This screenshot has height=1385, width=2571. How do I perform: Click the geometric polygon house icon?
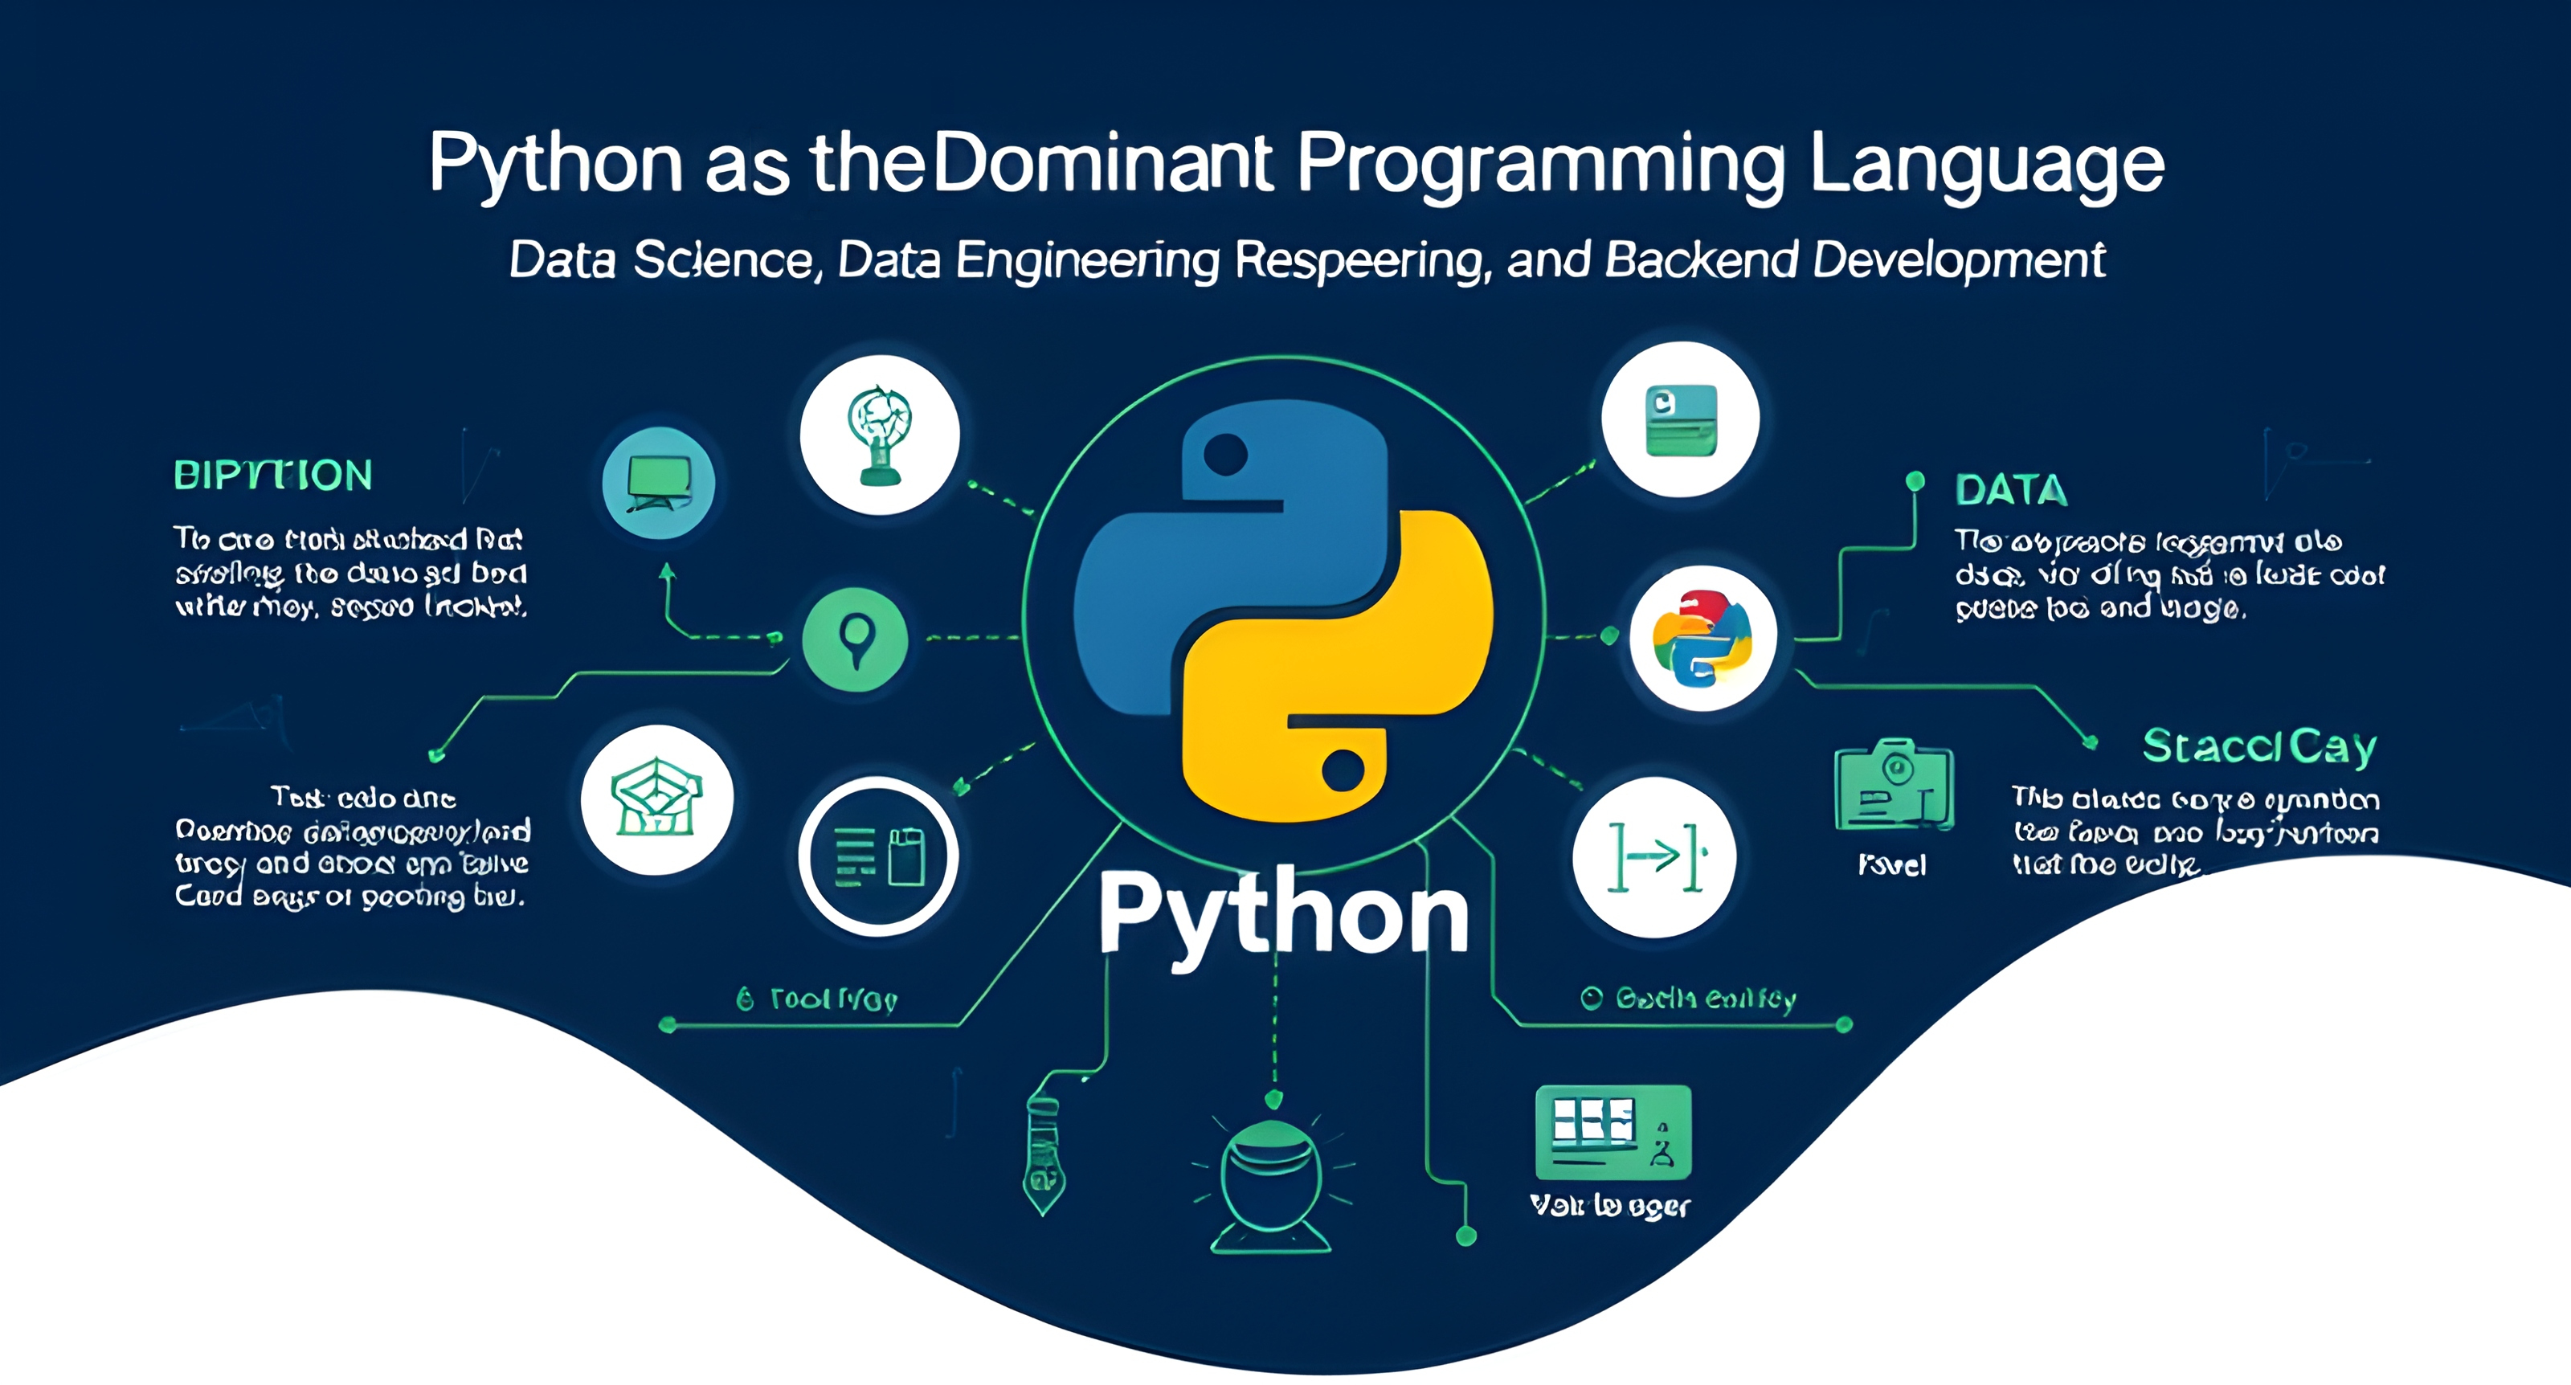[656, 799]
